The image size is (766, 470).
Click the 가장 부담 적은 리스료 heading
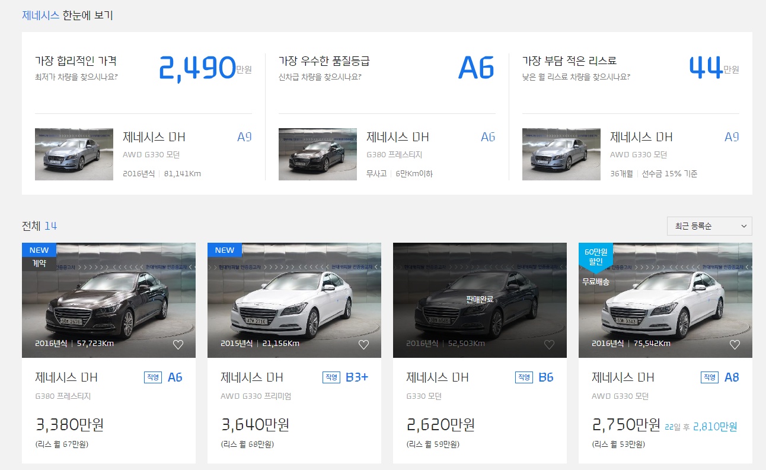570,61
